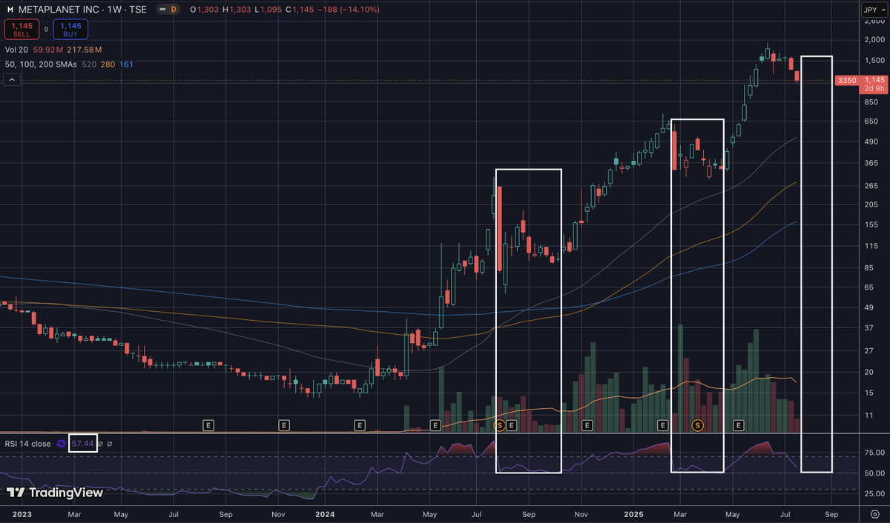Click the blue 1,145 BUY button
Screen dimensions: 890x523
(70, 29)
